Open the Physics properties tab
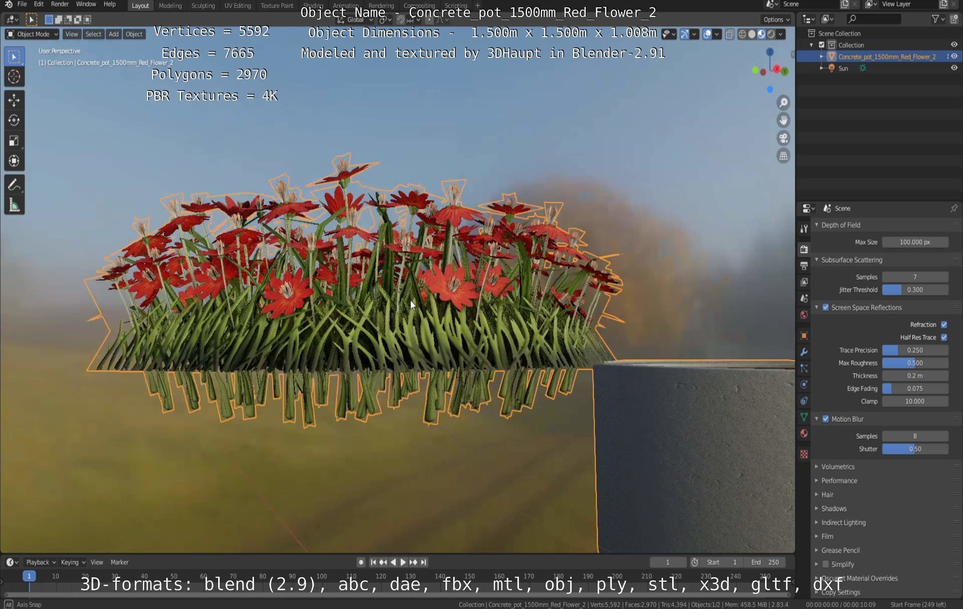 804,384
